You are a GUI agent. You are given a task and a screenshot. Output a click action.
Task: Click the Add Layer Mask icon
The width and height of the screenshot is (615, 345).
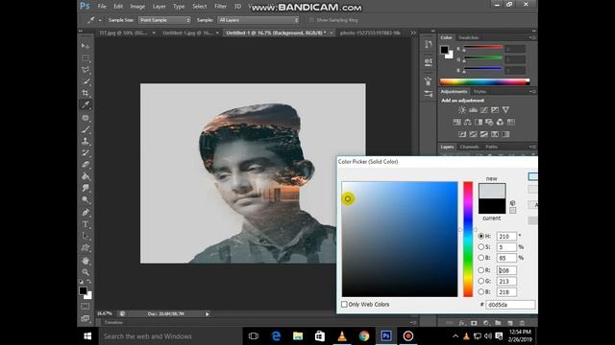click(x=474, y=323)
